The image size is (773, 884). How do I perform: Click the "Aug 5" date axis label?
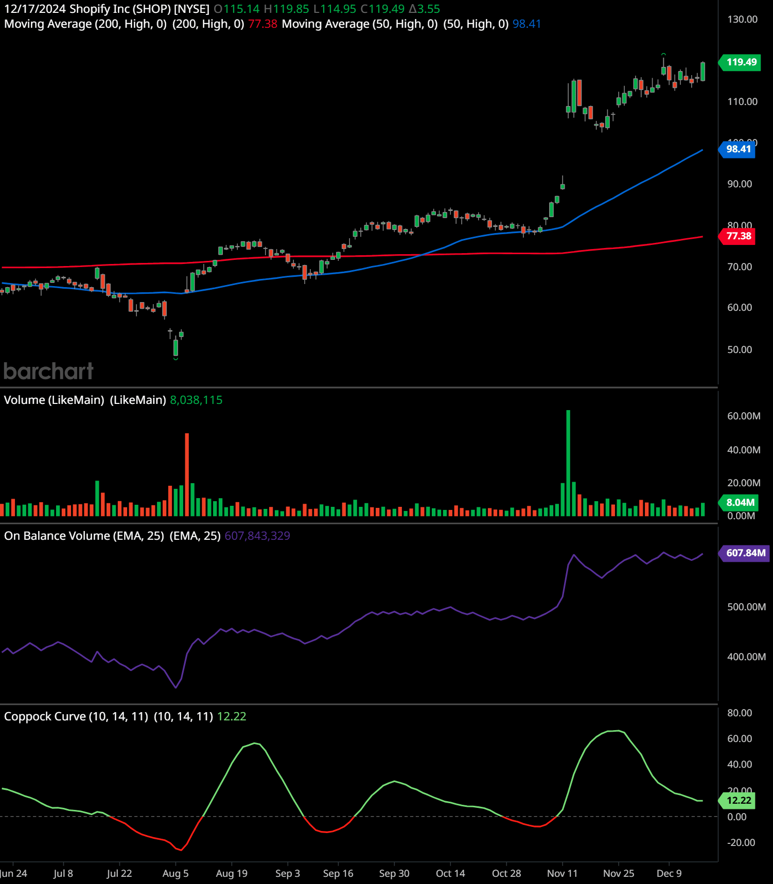[x=175, y=874]
